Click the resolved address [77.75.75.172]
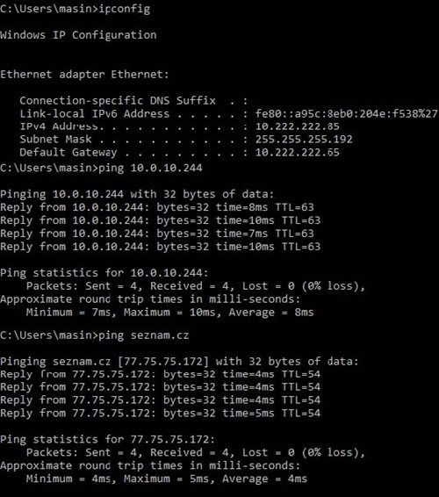439x497 pixels. [x=163, y=362]
